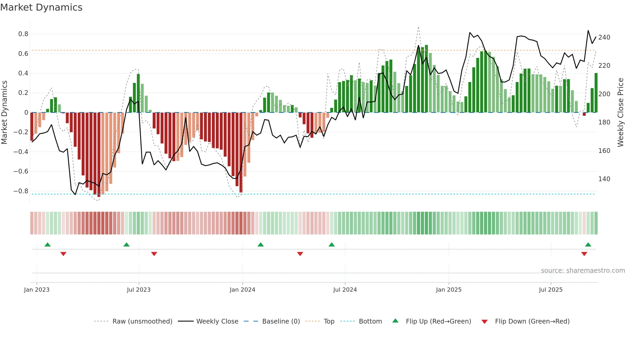This screenshot has width=634, height=356.
Task: Click the Market Dynamics chart title
Action: (x=41, y=7)
